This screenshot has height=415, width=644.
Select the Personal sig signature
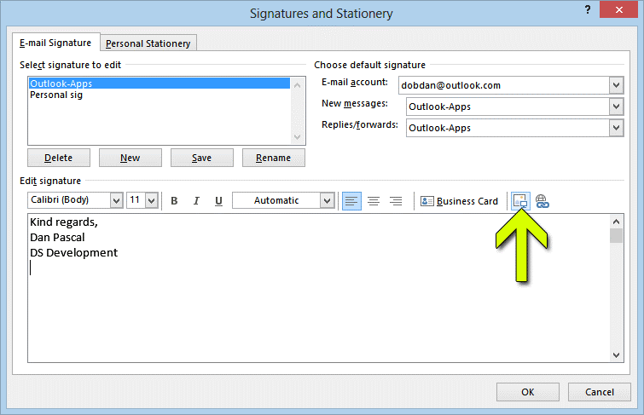click(160, 95)
